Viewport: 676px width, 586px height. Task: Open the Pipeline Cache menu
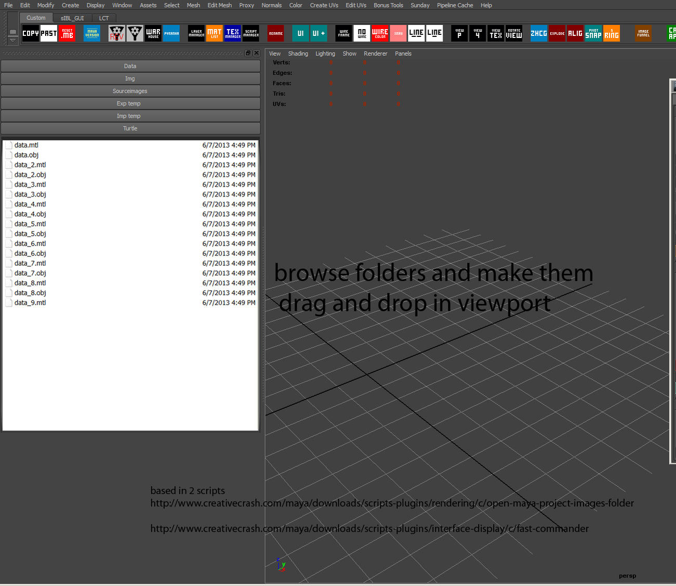click(455, 5)
